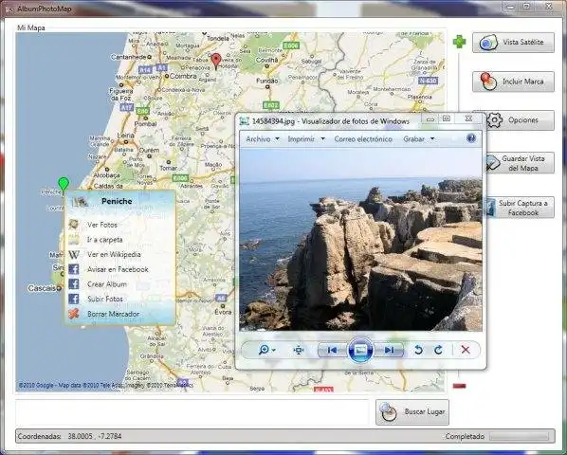Screen dimensions: 567x455
Task: Choose Ver en Wikipedia menu entry
Action: tap(114, 254)
